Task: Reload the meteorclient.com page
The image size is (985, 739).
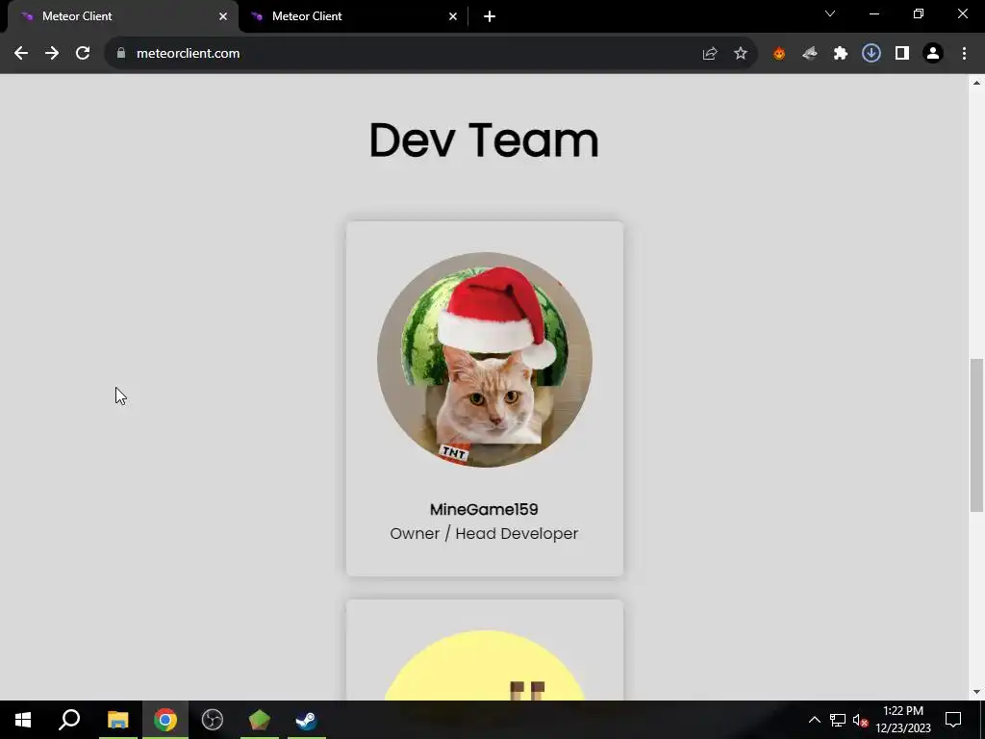Action: 83,54
